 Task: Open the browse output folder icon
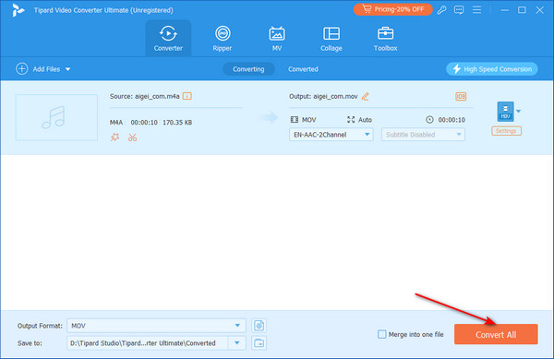click(x=259, y=342)
